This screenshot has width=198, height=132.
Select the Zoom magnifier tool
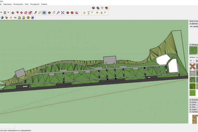point(58,13)
